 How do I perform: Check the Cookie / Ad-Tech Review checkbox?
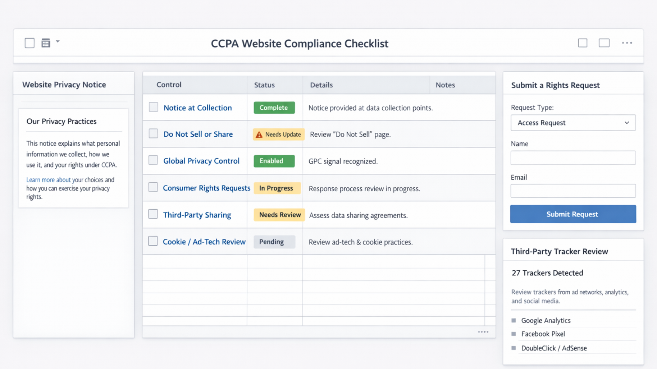coord(153,241)
